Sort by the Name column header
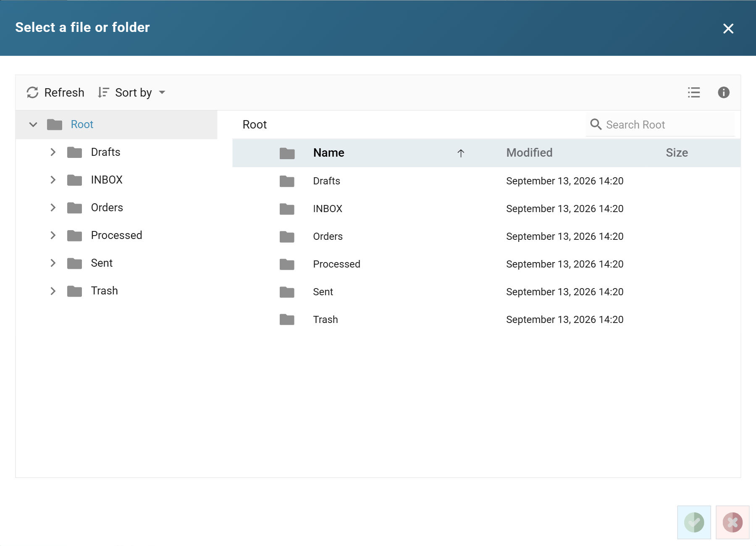756x546 pixels. coord(328,153)
